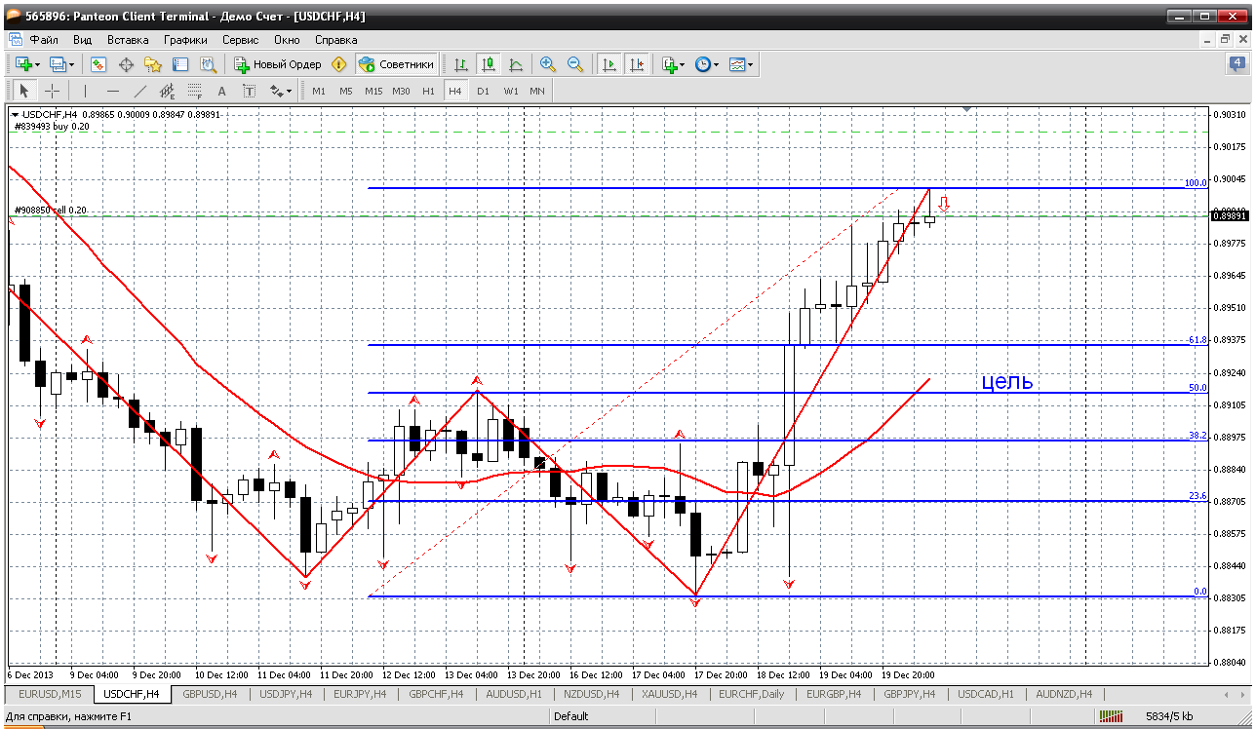
Task: Zoom in the chart
Action: pyautogui.click(x=548, y=64)
